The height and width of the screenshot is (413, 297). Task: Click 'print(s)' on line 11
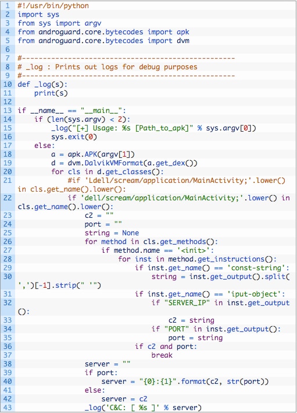[51, 93]
